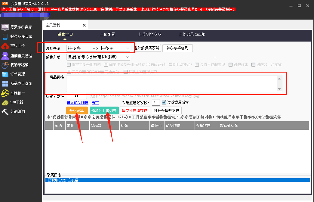
Task: Toggle 过滤预售 checkbox
Action: pyautogui.click(x=230, y=64)
